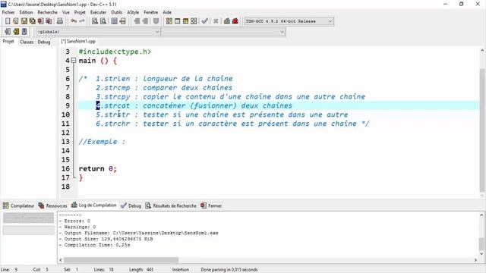The height and width of the screenshot is (273, 486).
Task: Click the Save file toolbar icon
Action: pyautogui.click(x=24, y=21)
